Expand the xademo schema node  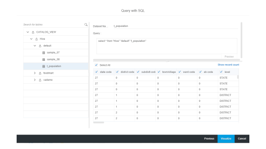coord(35,80)
